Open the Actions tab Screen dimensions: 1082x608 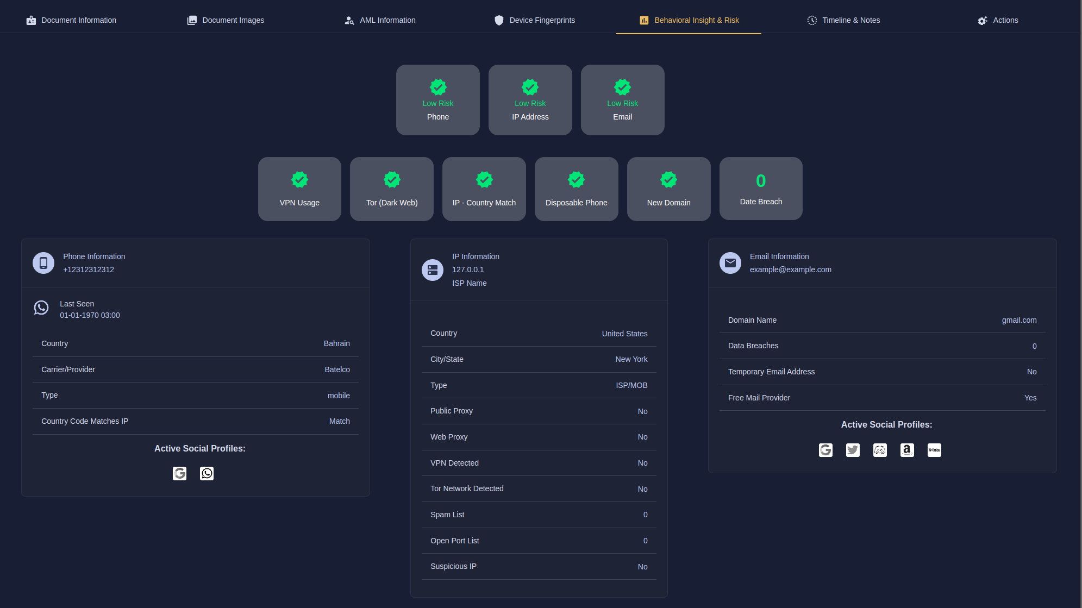tap(998, 20)
